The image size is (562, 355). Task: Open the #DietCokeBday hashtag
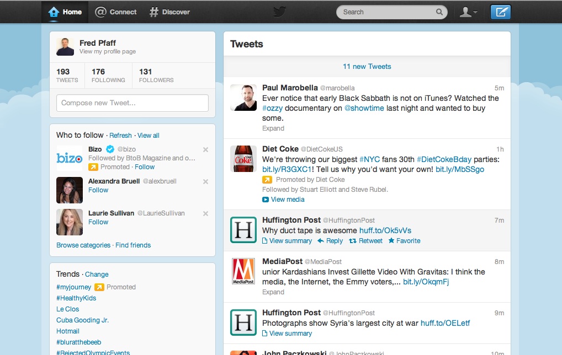pyautogui.click(x=444, y=159)
